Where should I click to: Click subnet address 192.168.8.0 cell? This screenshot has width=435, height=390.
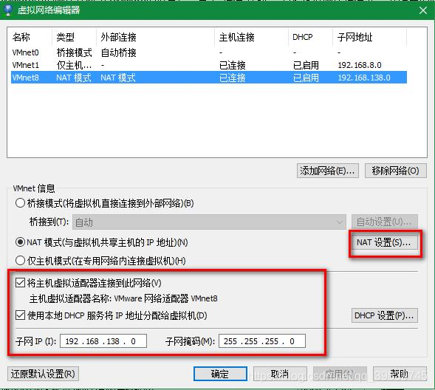pos(360,65)
